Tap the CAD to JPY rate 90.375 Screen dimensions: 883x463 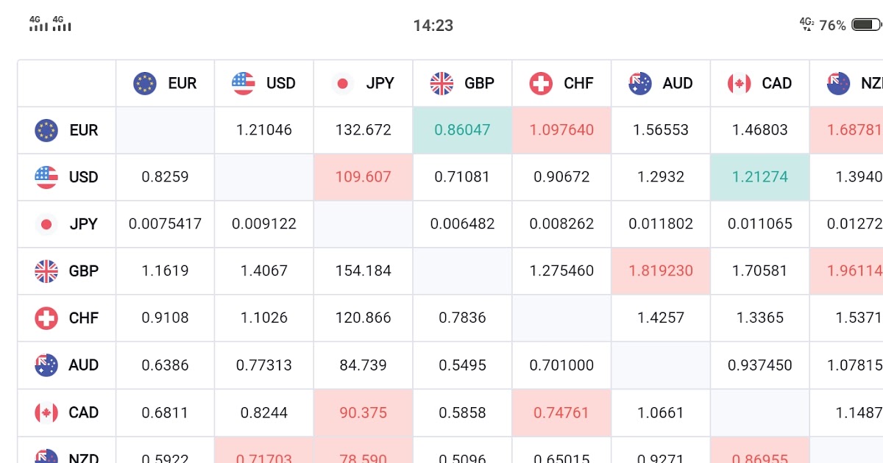[x=363, y=412]
